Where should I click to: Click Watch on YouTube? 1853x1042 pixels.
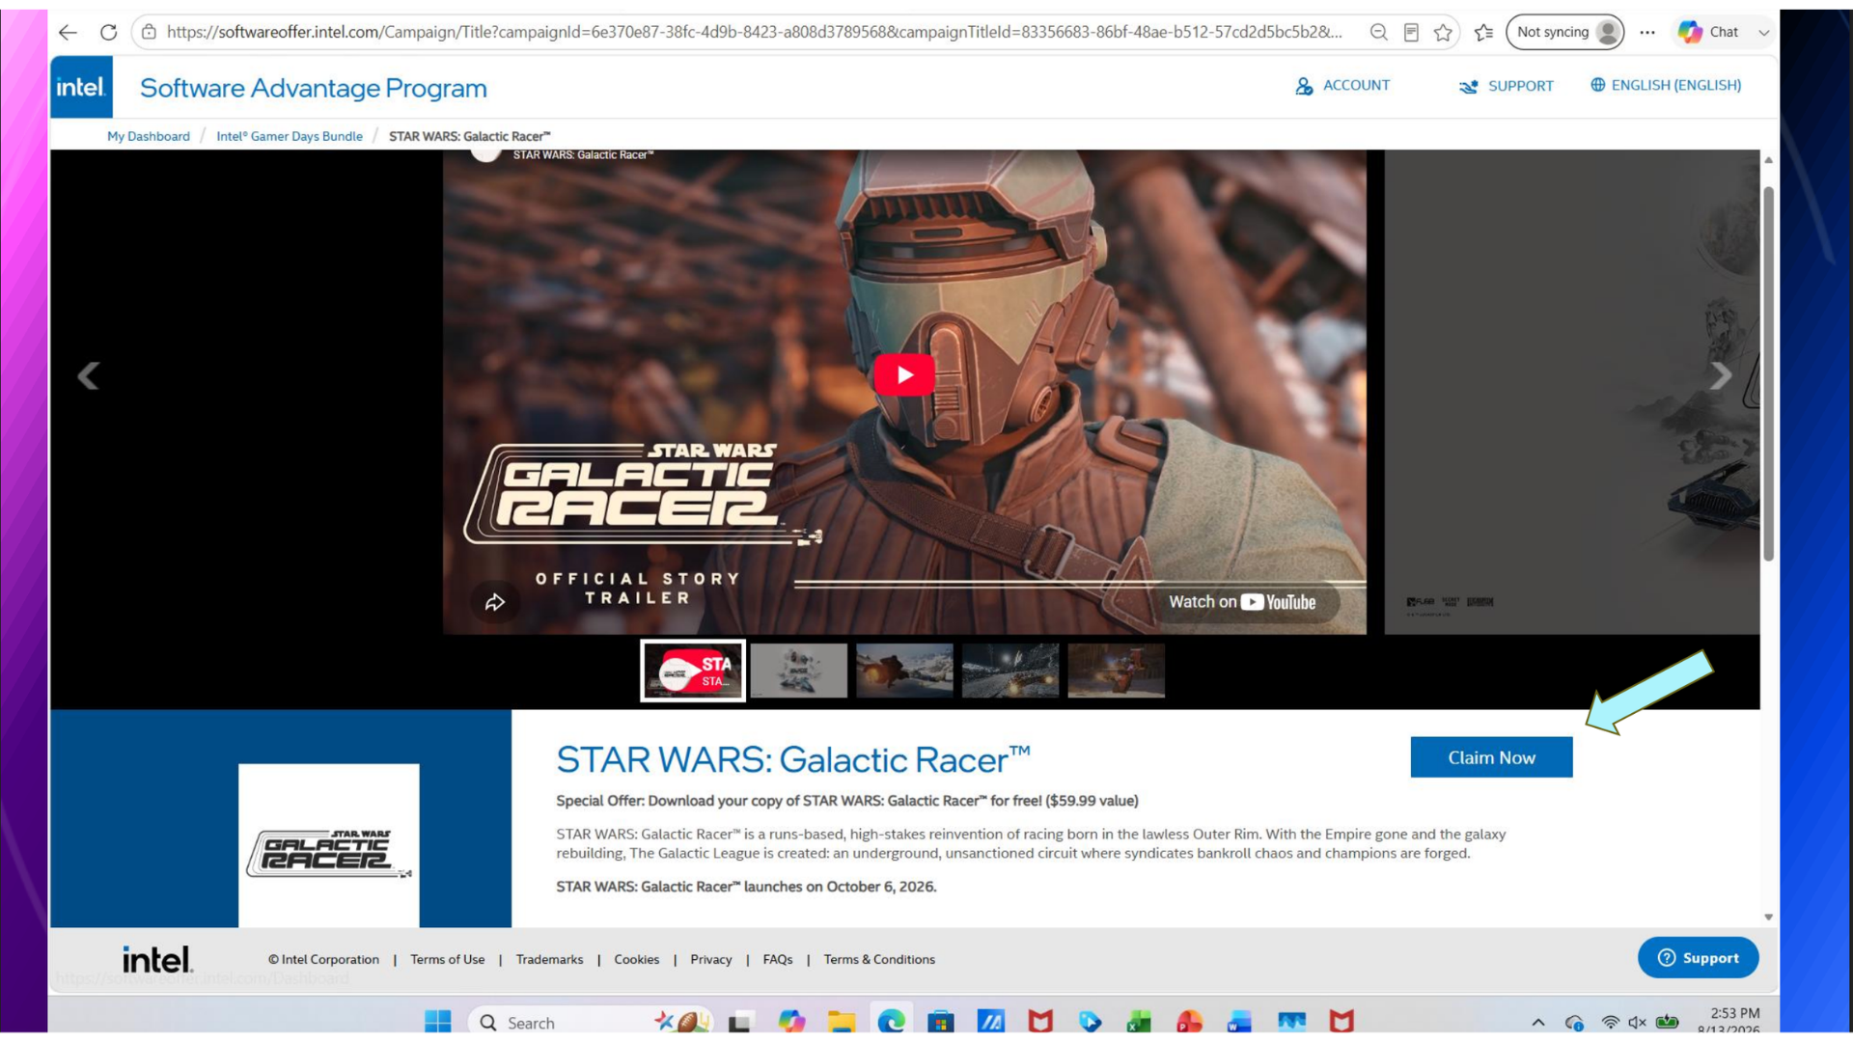1242,602
